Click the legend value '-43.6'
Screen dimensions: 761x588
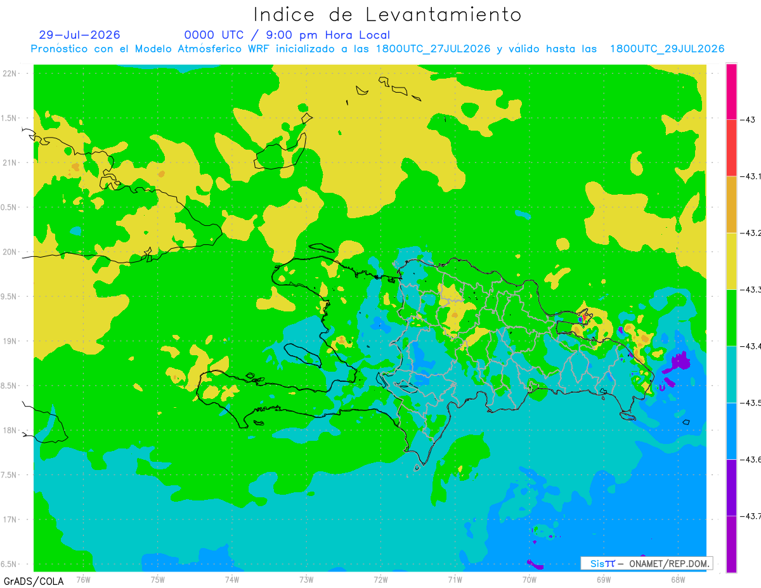(x=750, y=459)
